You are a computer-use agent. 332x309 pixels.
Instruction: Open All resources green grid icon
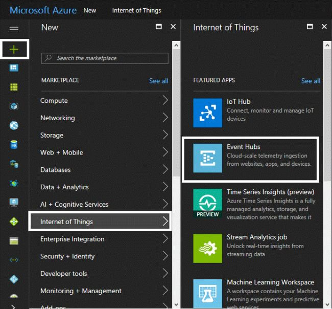tap(14, 87)
